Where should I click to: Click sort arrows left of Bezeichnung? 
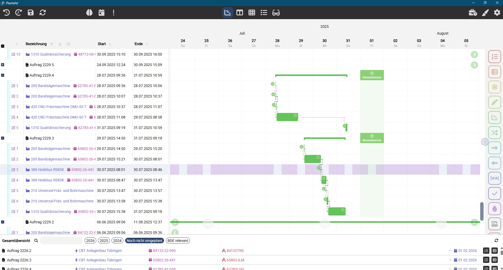click(x=17, y=44)
